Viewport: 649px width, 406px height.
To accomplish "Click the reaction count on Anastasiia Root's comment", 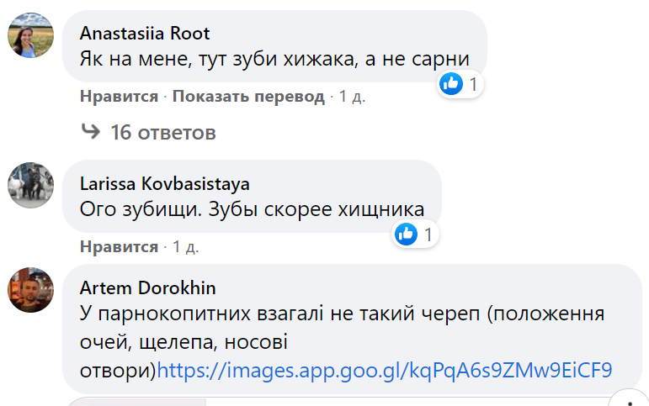I will (x=473, y=84).
